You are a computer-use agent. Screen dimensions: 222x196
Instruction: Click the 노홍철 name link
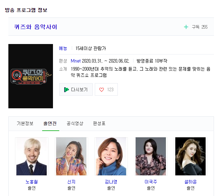[x=31, y=182]
